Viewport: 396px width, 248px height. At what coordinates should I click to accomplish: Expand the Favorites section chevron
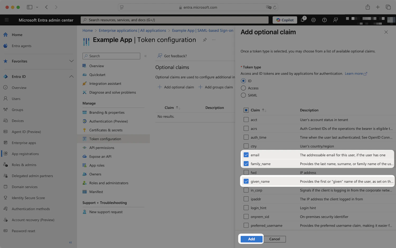(71, 61)
